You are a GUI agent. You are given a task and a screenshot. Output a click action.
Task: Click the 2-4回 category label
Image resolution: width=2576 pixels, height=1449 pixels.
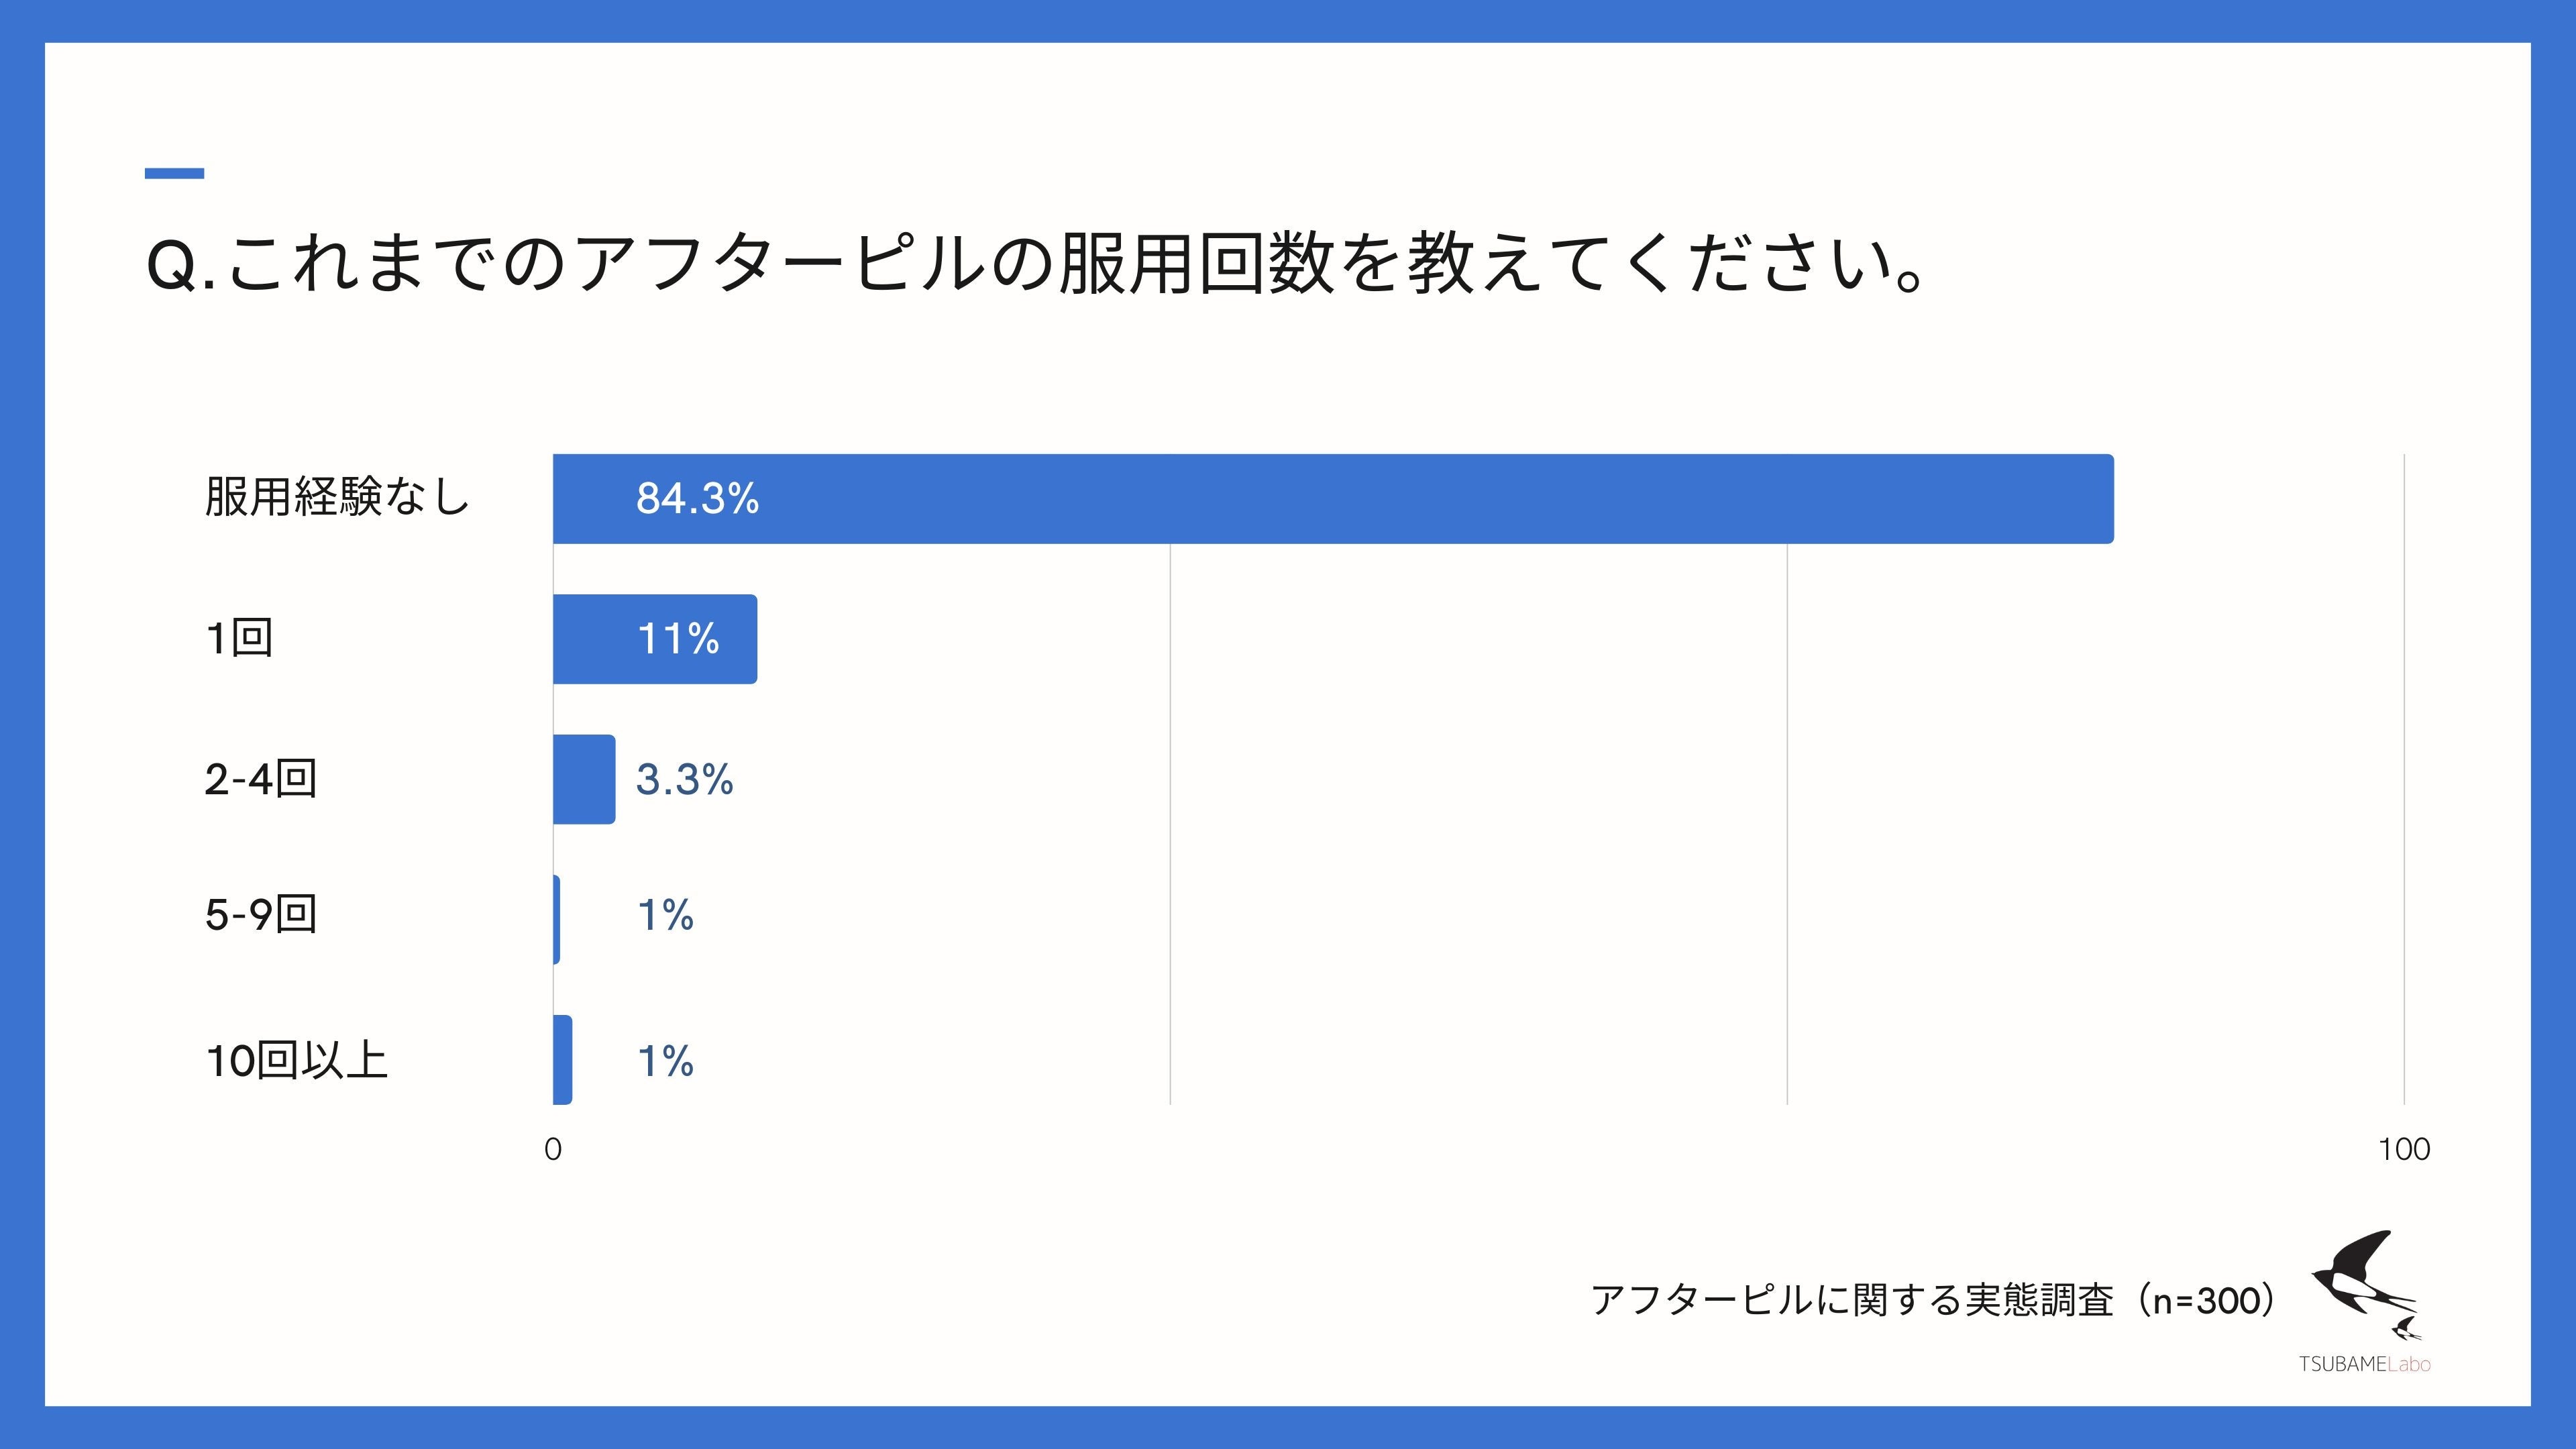click(x=260, y=779)
